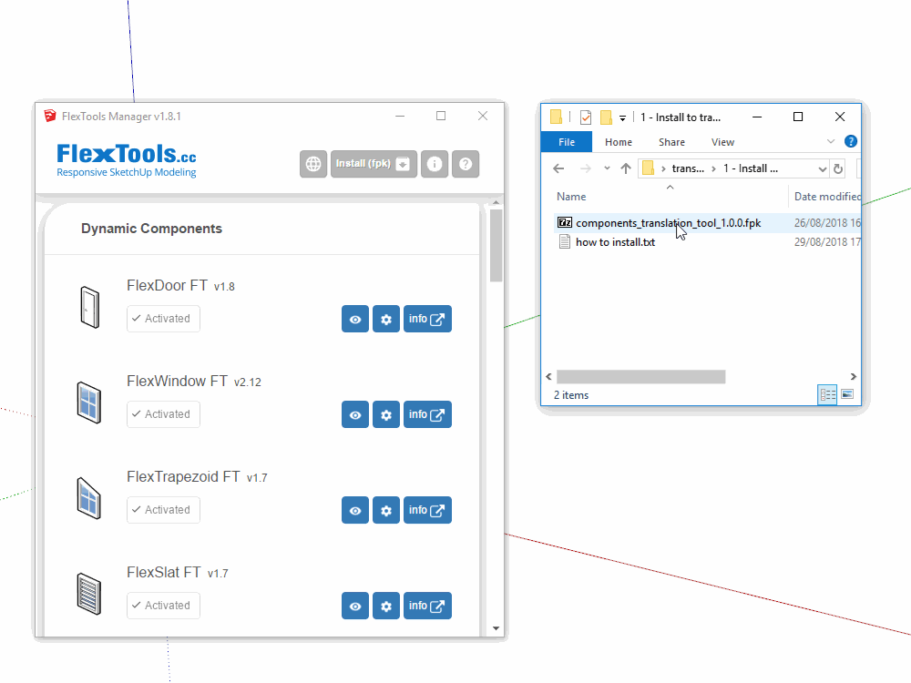
Task: Select components_translation_tool_1.0.0.fpk file
Action: click(x=668, y=223)
